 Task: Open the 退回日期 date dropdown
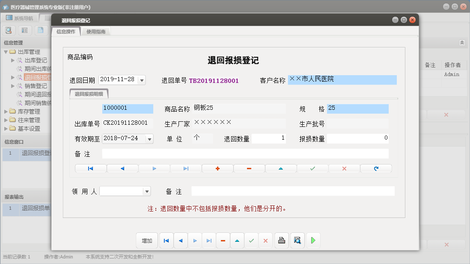point(142,80)
